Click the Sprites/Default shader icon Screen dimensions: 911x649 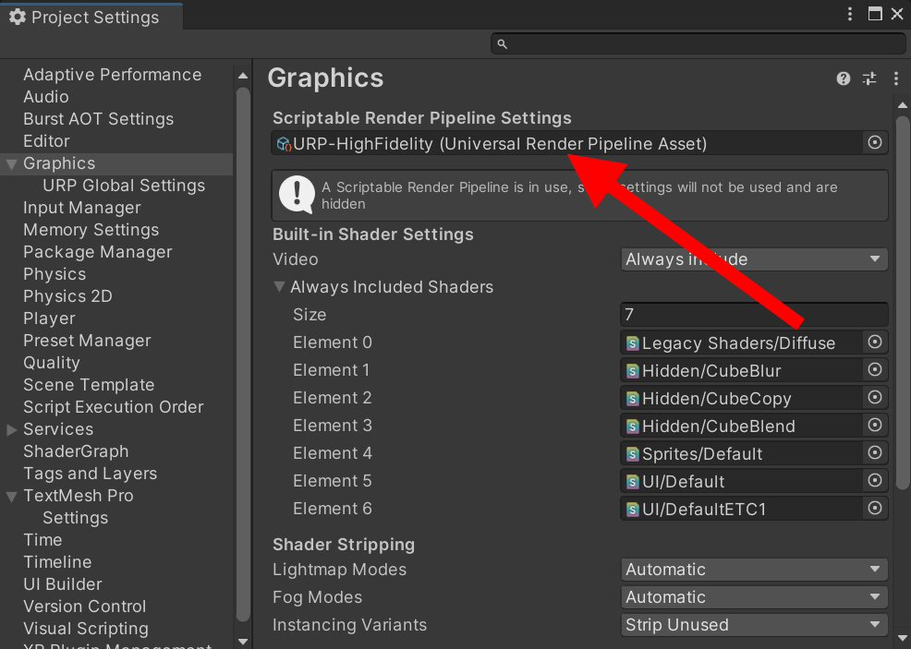pyautogui.click(x=633, y=454)
